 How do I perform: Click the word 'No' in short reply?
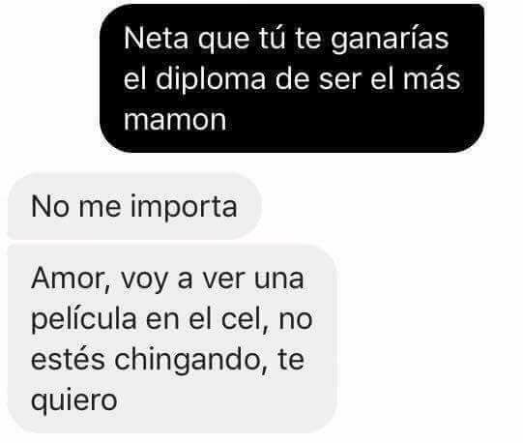point(49,207)
